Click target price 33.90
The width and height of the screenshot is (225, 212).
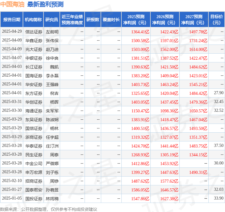[219, 198]
